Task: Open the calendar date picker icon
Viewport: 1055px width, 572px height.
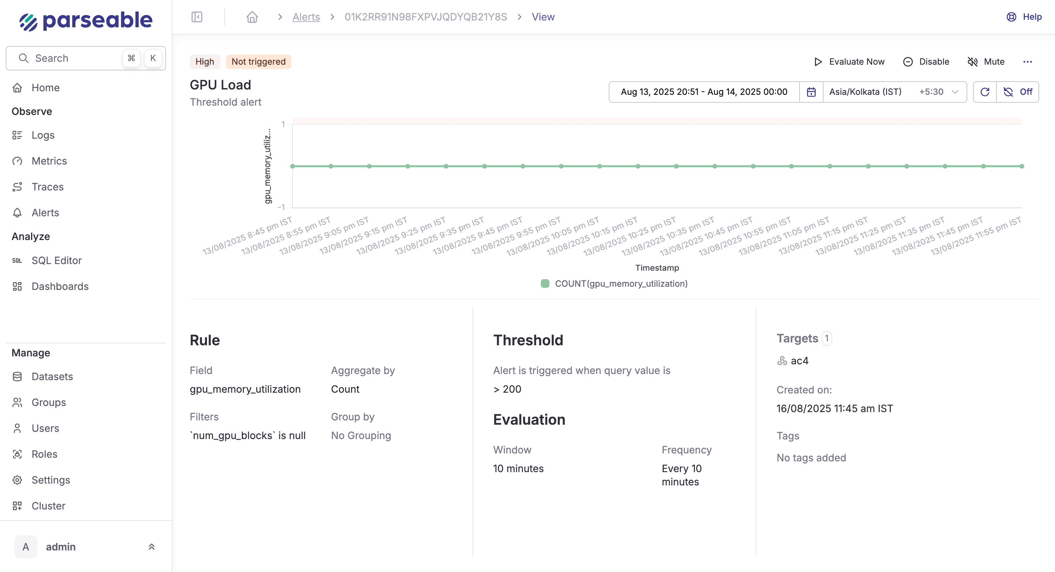Action: coord(811,92)
